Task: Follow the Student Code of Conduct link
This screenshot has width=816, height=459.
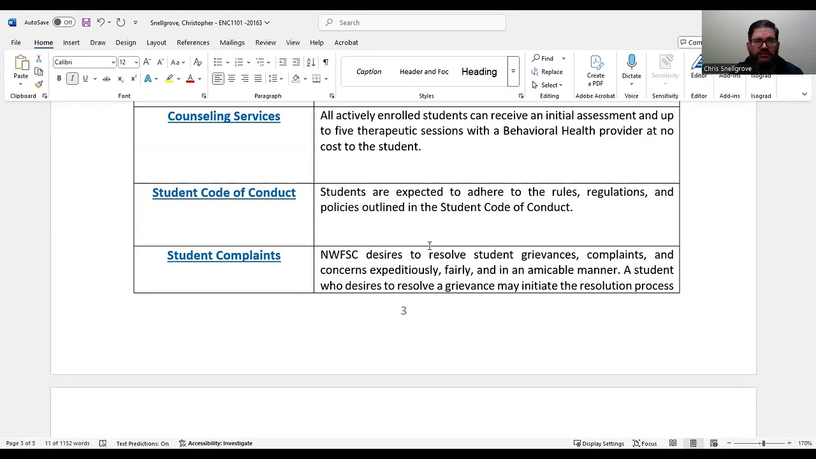Action: pos(224,193)
